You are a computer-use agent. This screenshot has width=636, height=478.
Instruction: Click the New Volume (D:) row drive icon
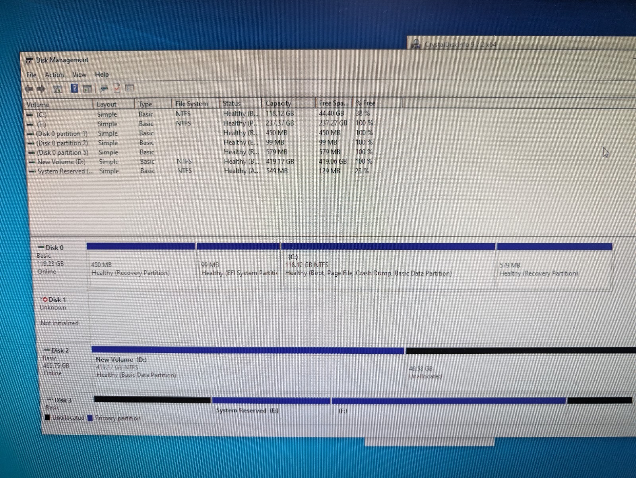pyautogui.click(x=32, y=162)
